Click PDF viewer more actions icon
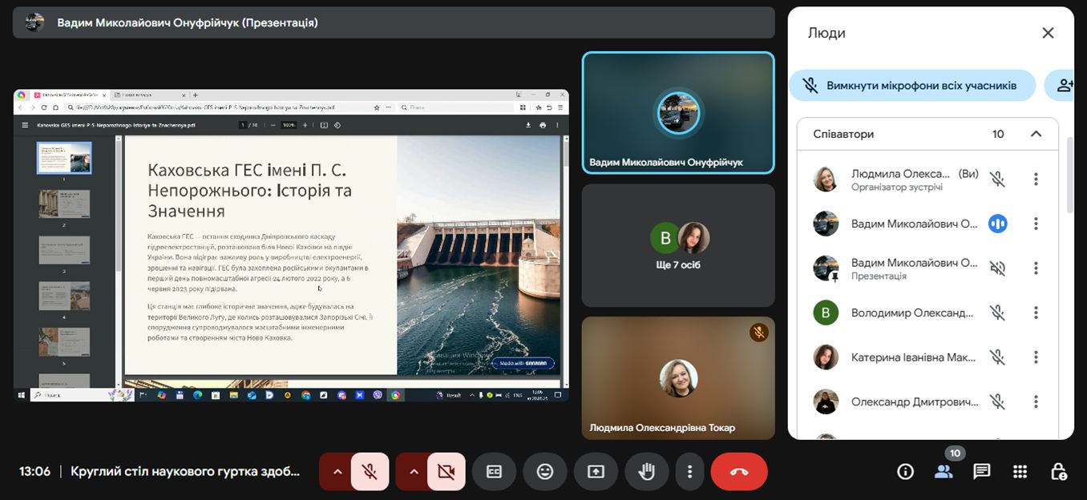The width and height of the screenshot is (1087, 500). click(558, 125)
